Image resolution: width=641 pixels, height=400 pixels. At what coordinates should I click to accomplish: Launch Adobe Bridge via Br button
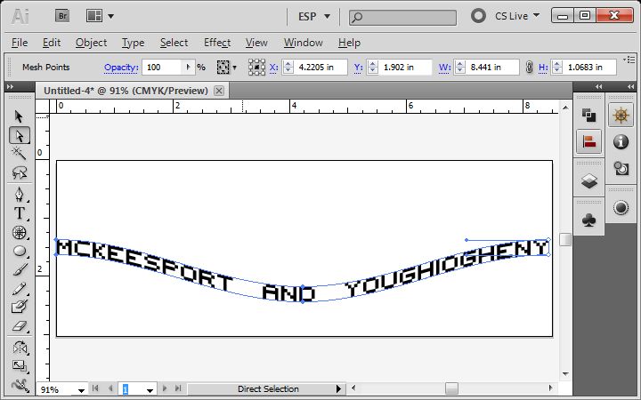(x=62, y=16)
